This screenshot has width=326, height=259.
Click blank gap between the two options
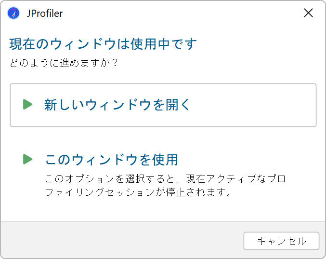[163, 138]
